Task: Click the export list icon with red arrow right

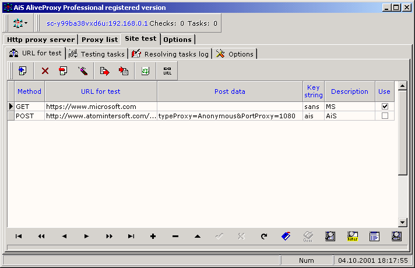Action: 104,71
